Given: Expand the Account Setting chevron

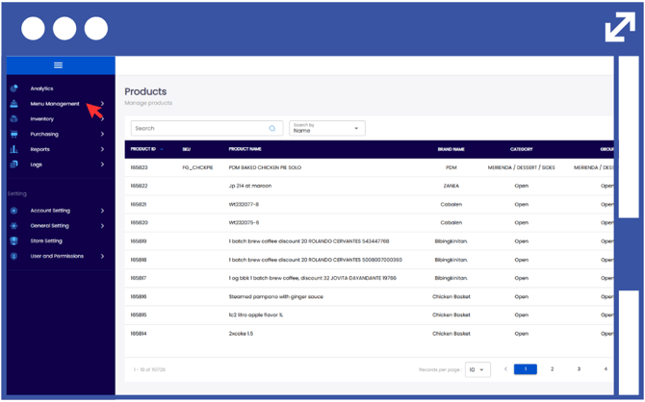Looking at the screenshot, I should click(x=103, y=211).
